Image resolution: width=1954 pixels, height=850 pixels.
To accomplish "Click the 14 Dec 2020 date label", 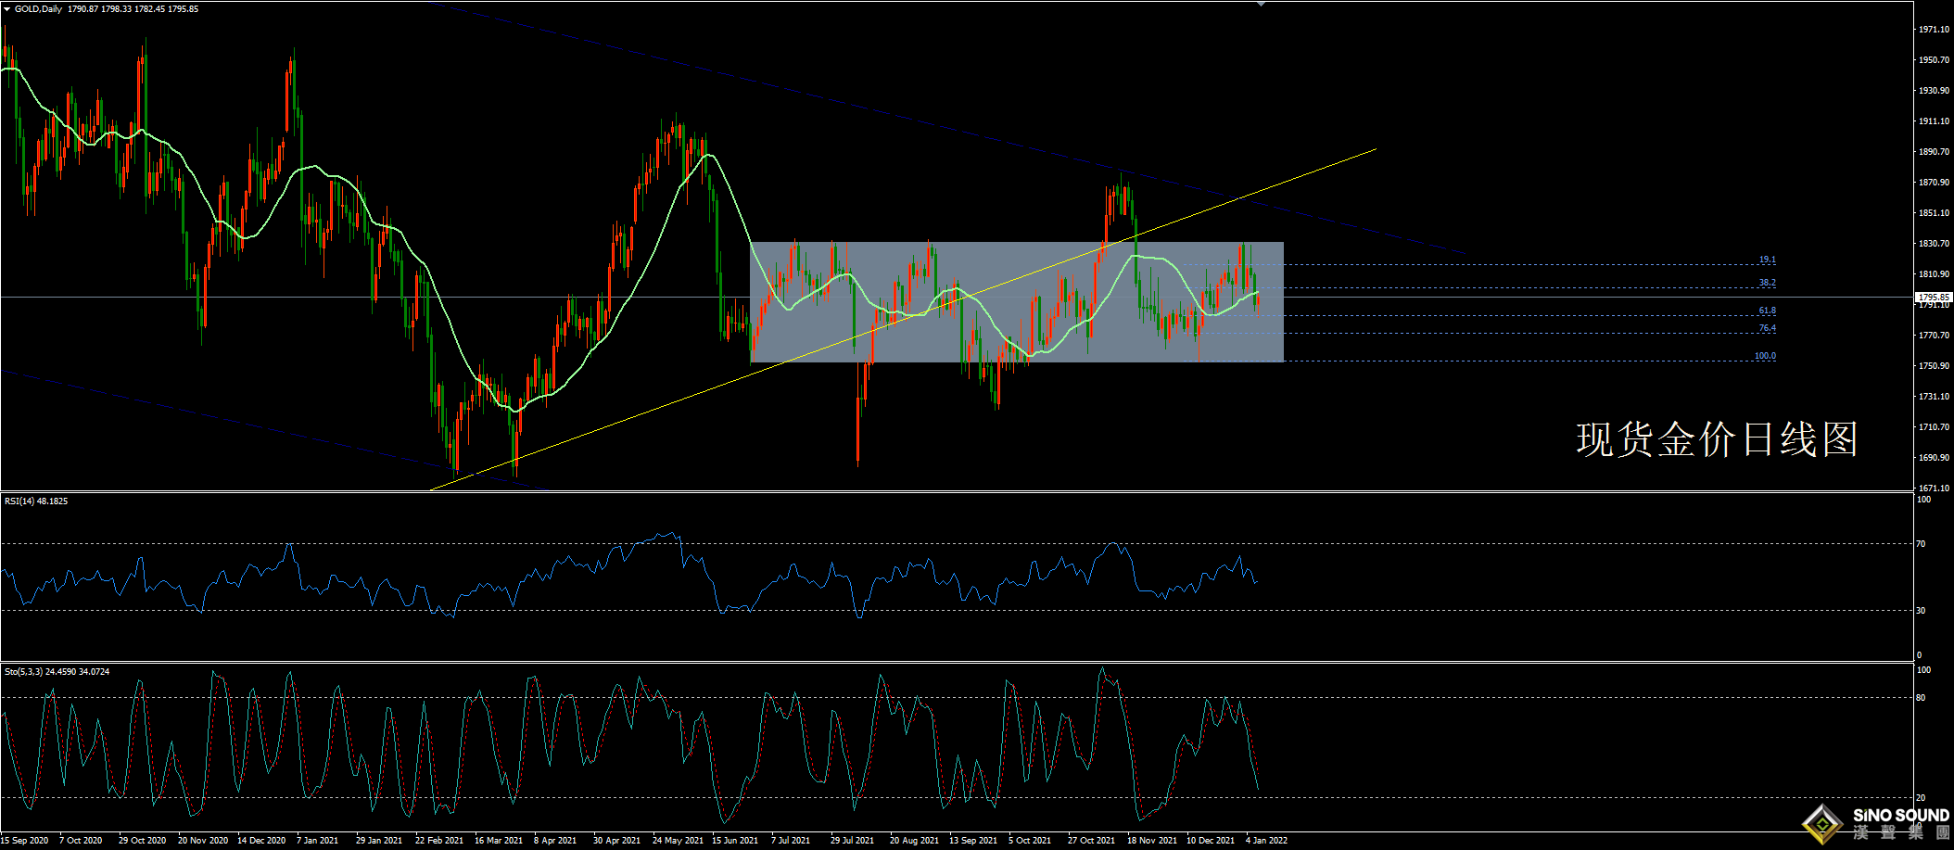I will click(261, 841).
